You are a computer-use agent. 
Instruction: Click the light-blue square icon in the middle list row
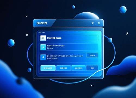[x=43, y=47]
